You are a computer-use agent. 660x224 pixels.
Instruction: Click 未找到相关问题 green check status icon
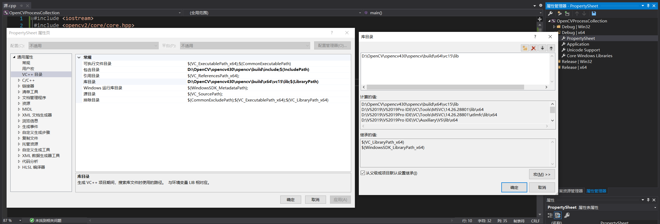tap(32, 220)
